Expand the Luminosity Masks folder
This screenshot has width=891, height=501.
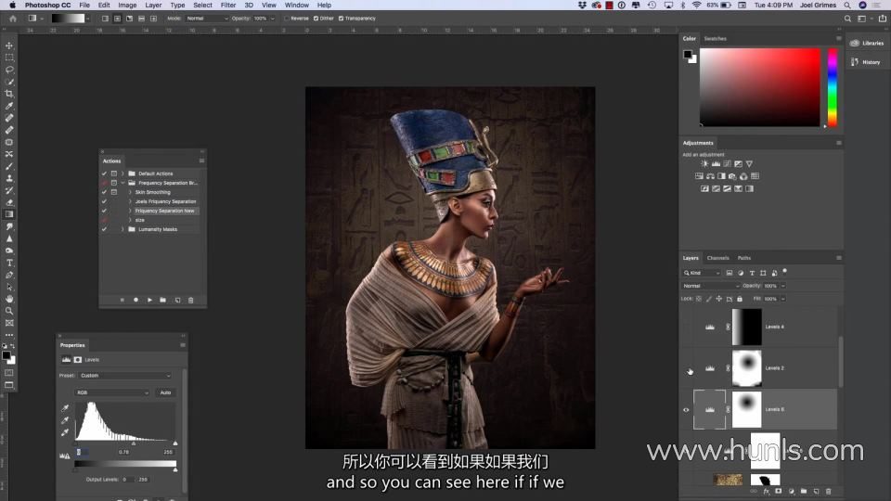123,229
